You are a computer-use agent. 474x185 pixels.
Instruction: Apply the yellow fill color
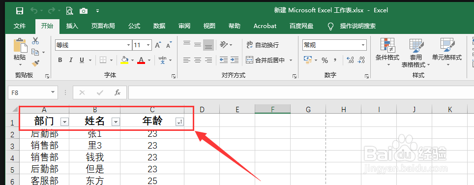tap(124, 60)
